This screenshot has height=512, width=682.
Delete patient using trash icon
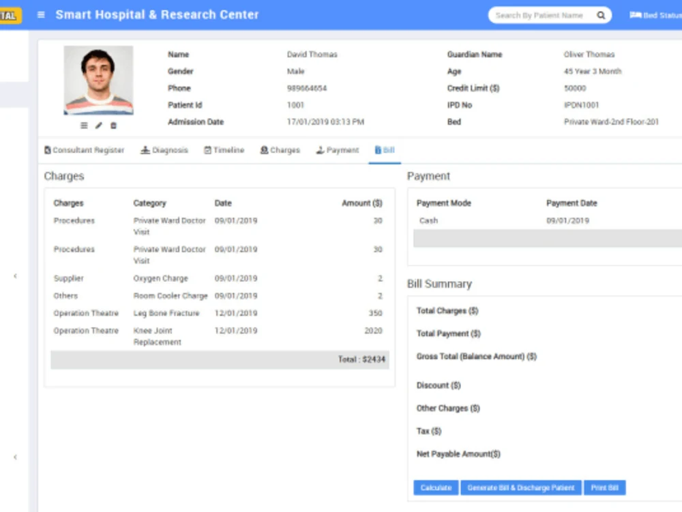coord(113,125)
